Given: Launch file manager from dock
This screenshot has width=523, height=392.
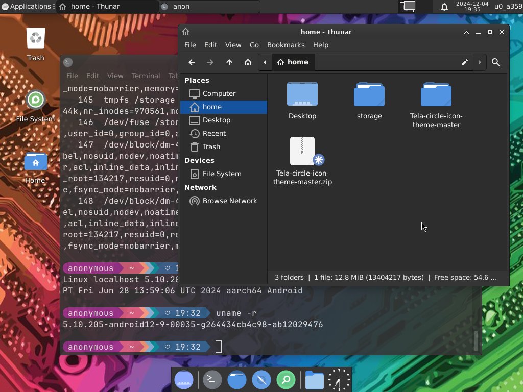Looking at the screenshot, I should 237,380.
